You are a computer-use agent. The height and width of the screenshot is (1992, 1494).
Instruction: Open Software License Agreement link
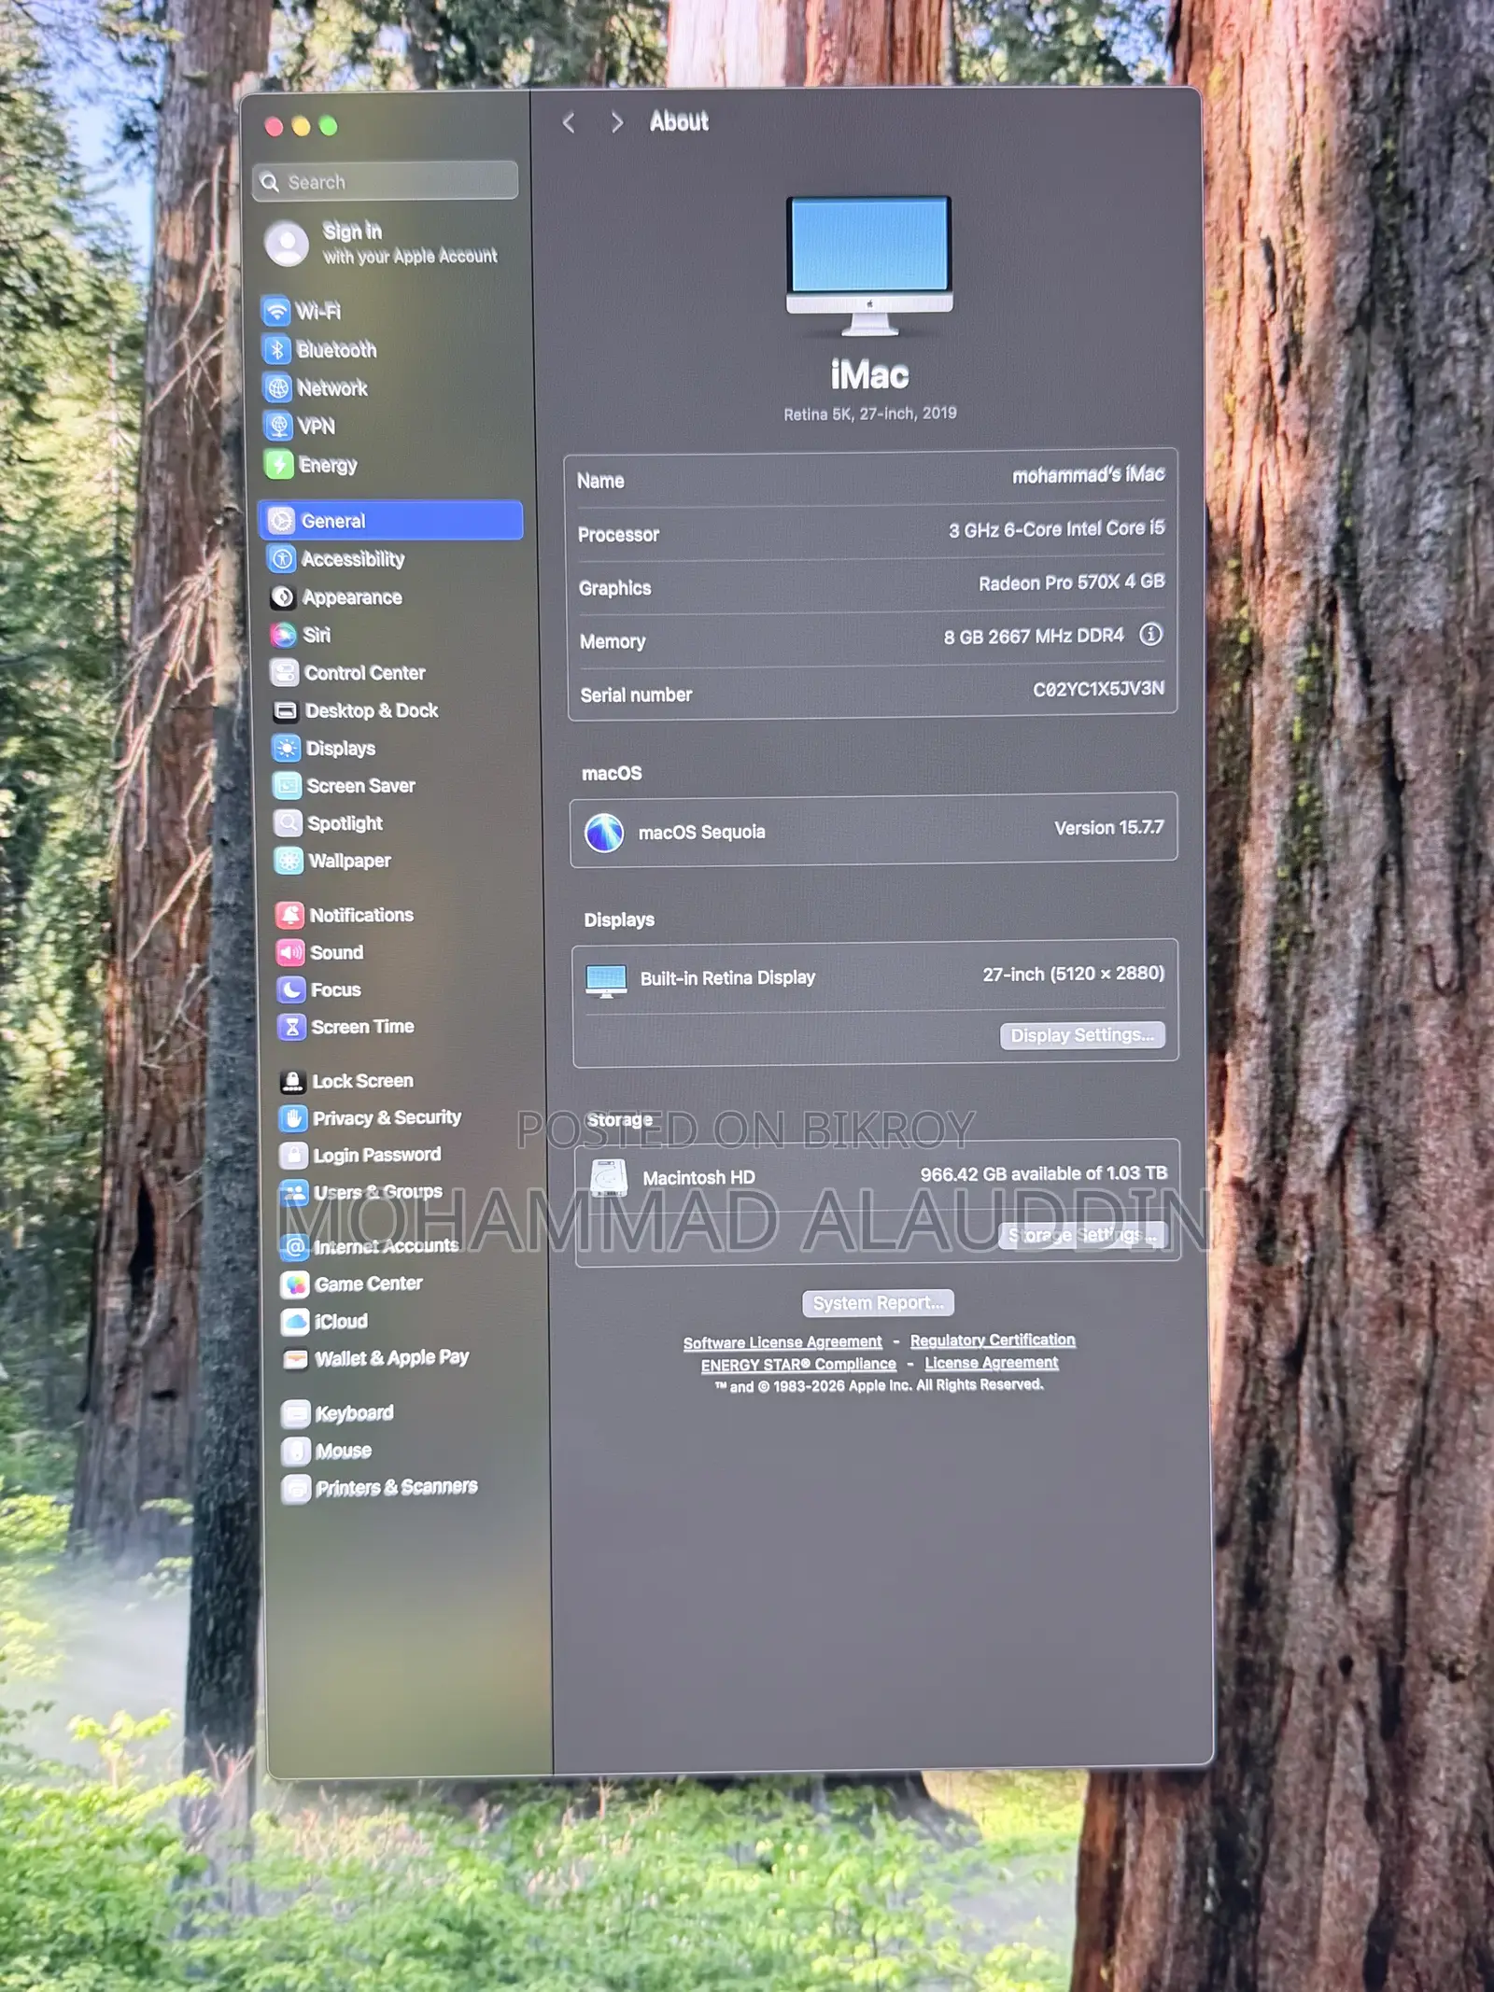point(782,1342)
